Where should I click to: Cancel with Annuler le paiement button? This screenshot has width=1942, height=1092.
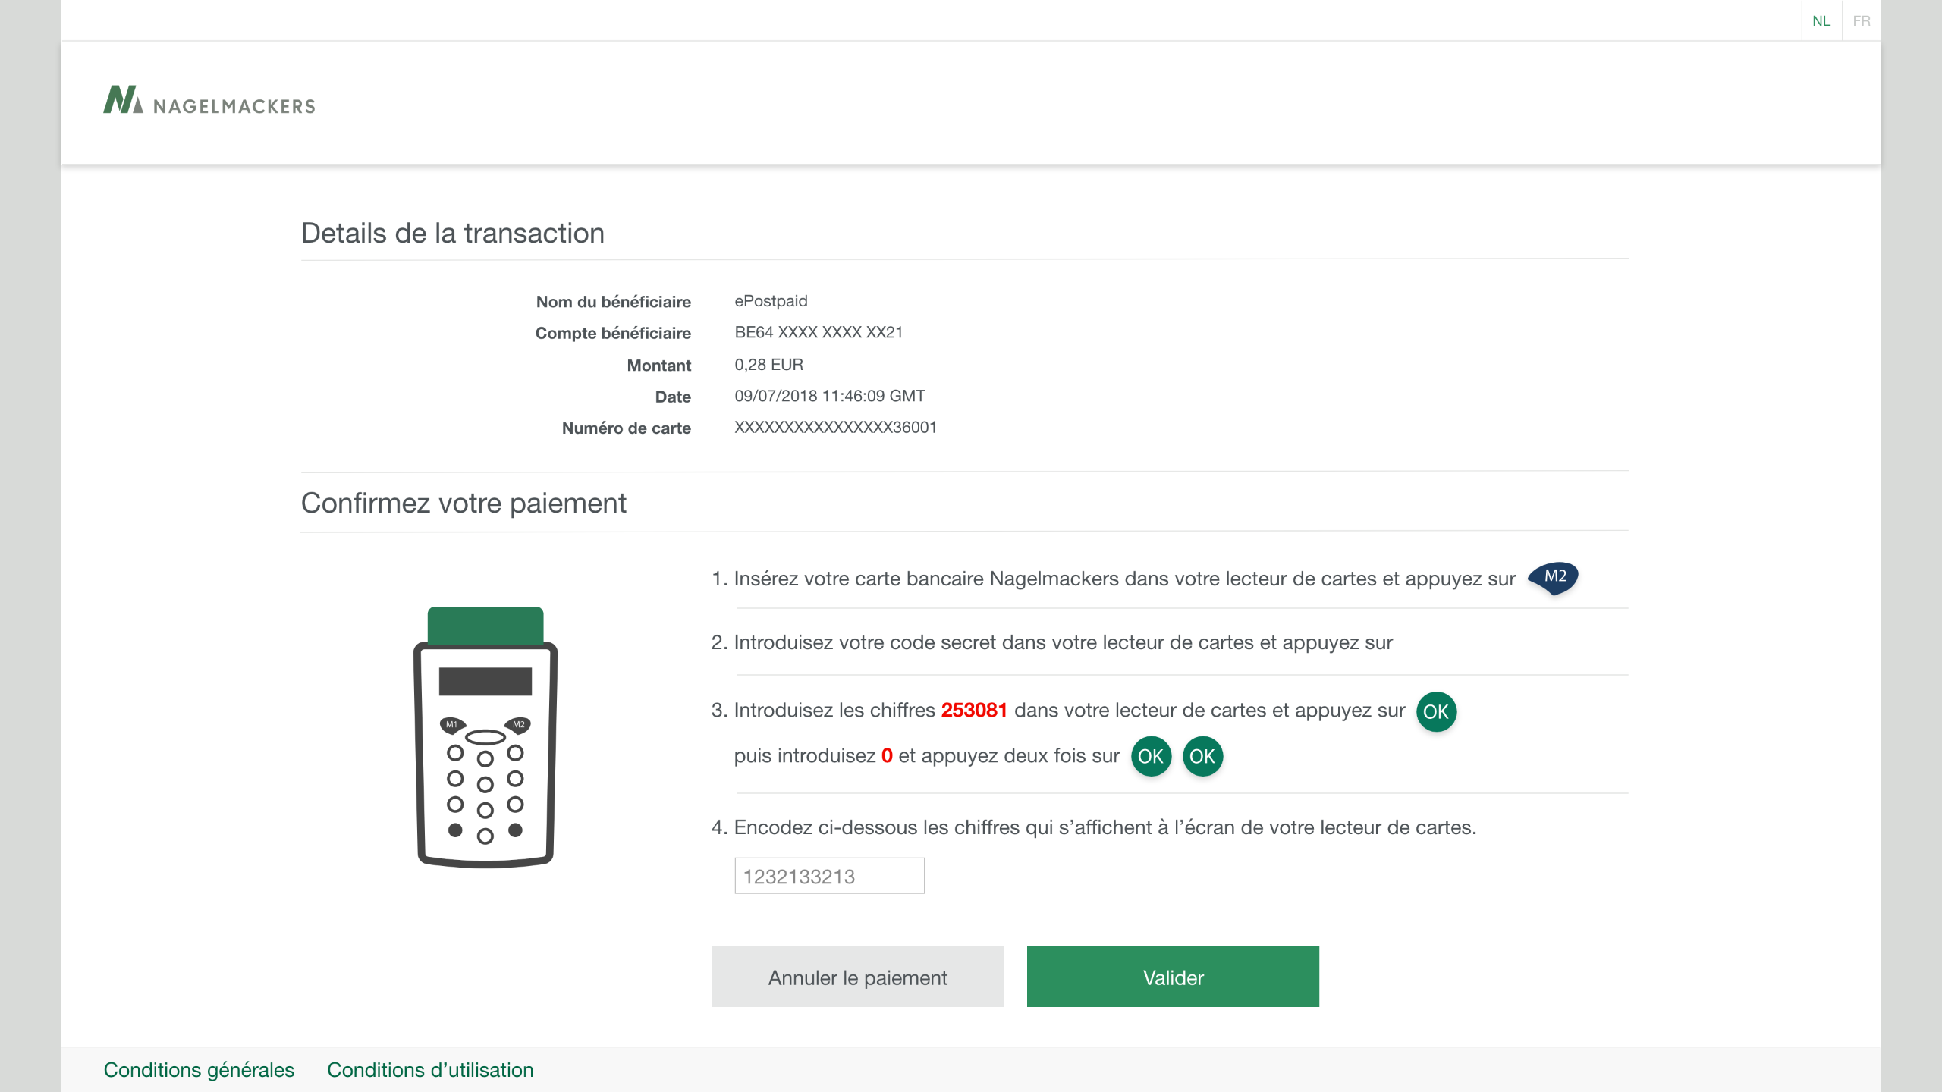pyautogui.click(x=857, y=977)
